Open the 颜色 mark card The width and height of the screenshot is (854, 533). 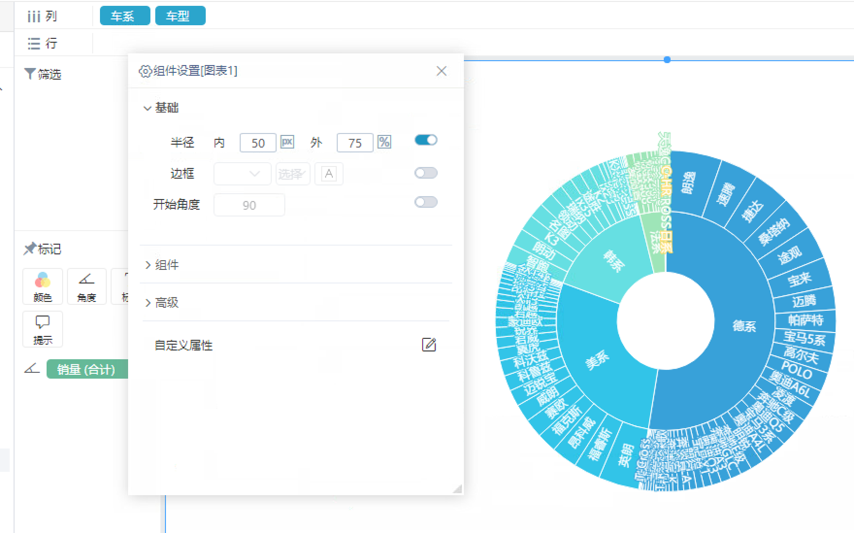click(43, 286)
